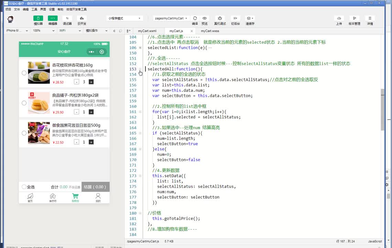Select the radio for 良品铺子-肉松饼 item

tap(24, 103)
